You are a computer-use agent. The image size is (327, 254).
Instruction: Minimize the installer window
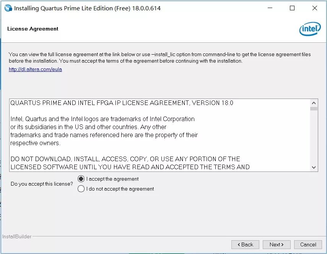coord(270,8)
